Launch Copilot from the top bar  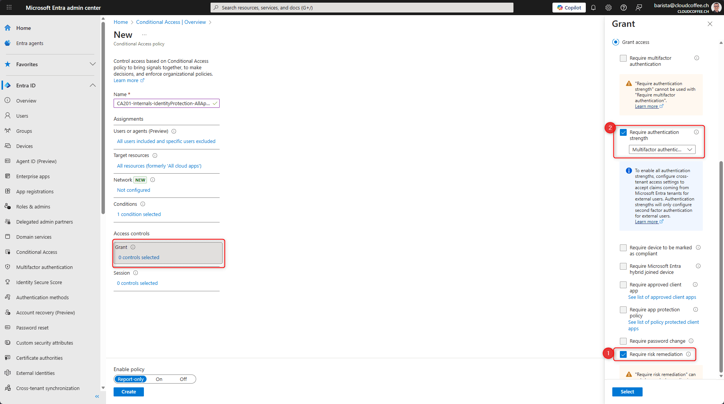(569, 8)
